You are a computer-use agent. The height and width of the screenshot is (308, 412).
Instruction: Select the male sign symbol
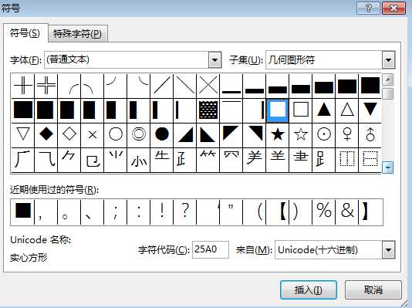(370, 135)
